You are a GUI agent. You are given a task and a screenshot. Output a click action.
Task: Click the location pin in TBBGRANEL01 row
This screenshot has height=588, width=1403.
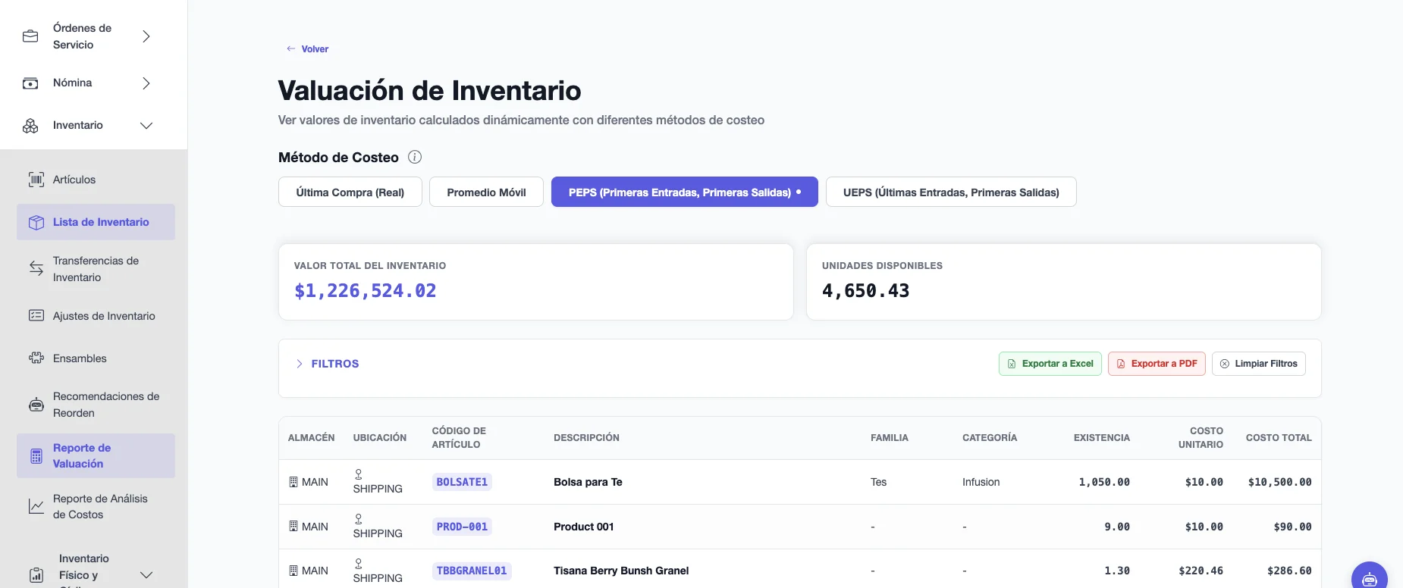(359, 564)
